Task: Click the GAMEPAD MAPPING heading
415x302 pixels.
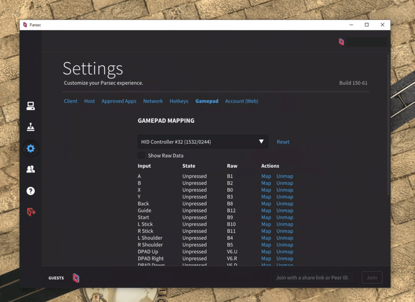Action: click(x=166, y=121)
